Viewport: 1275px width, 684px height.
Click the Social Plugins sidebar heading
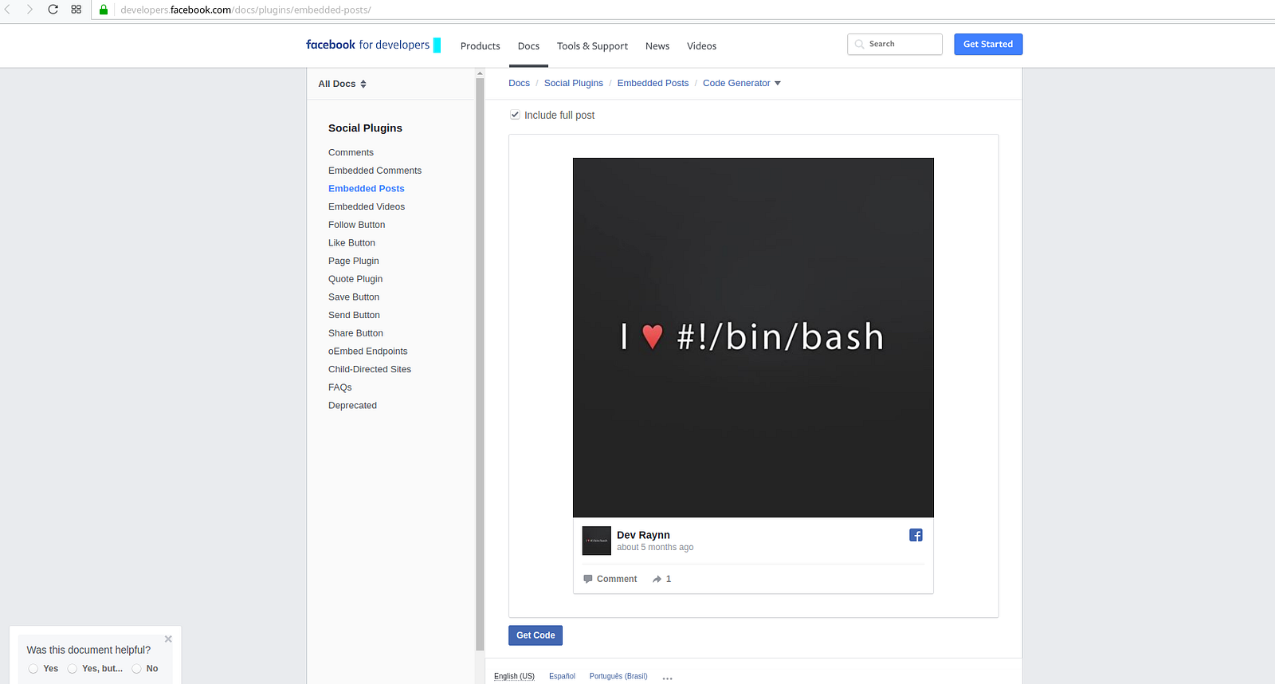click(x=365, y=128)
